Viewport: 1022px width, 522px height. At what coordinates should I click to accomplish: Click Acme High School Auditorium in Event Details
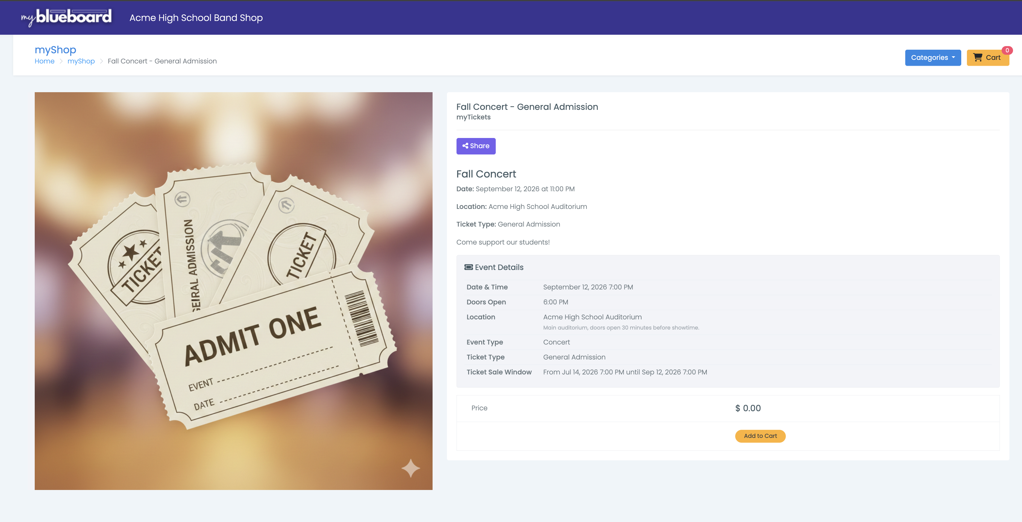(x=592, y=317)
